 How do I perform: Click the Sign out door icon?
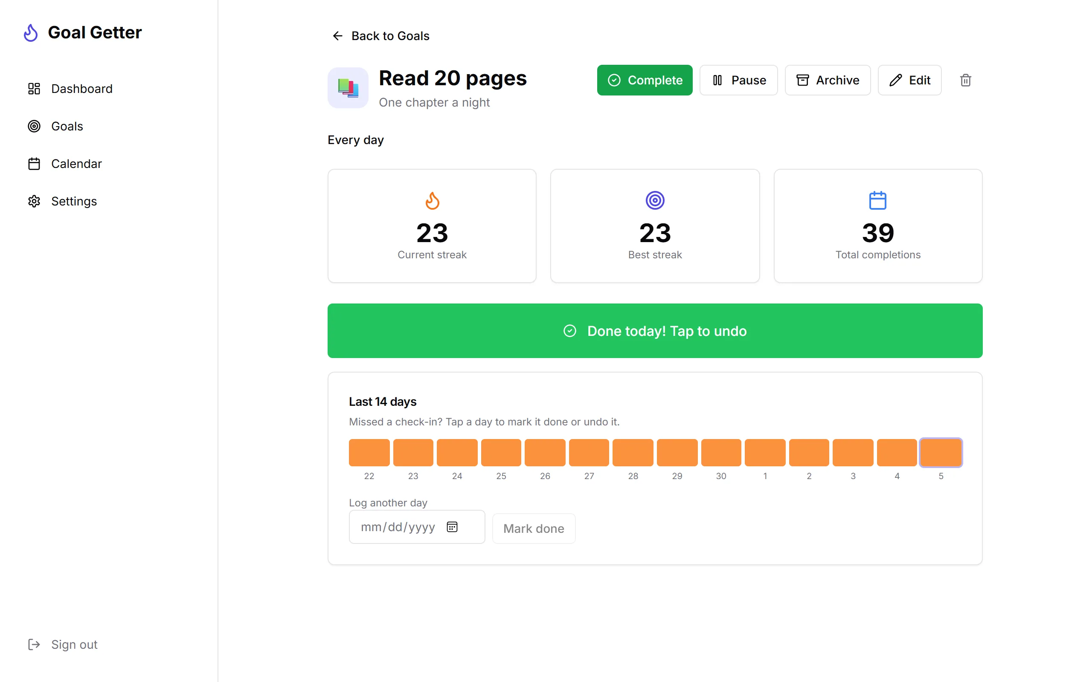(x=34, y=644)
